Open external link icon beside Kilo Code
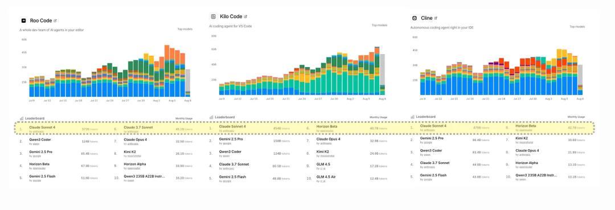Screen dimensions: 615x210 click(245, 17)
